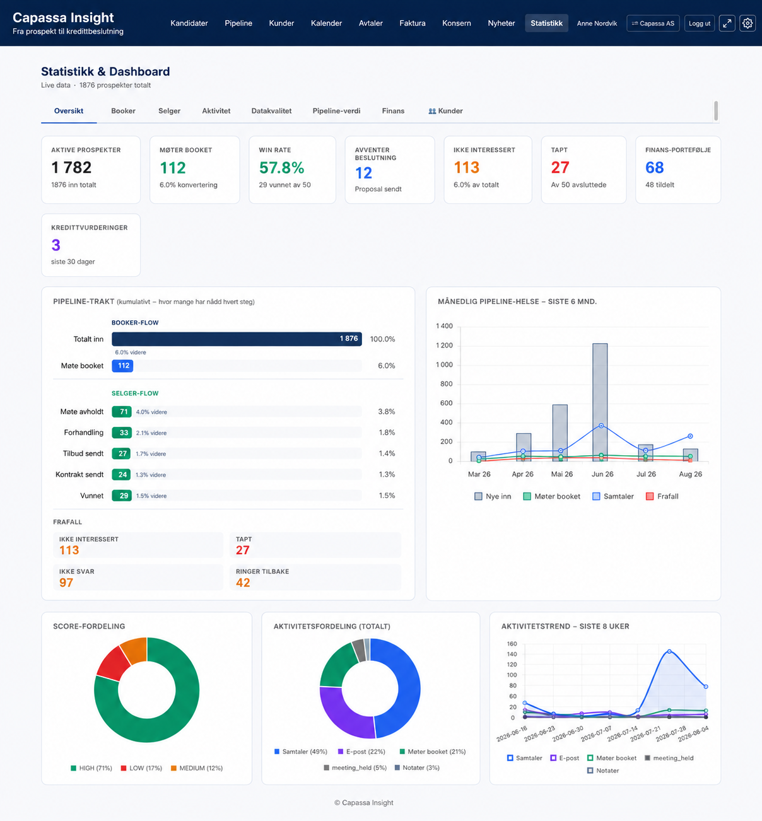Open the Faktura menu item
The height and width of the screenshot is (821, 762).
[x=413, y=23]
